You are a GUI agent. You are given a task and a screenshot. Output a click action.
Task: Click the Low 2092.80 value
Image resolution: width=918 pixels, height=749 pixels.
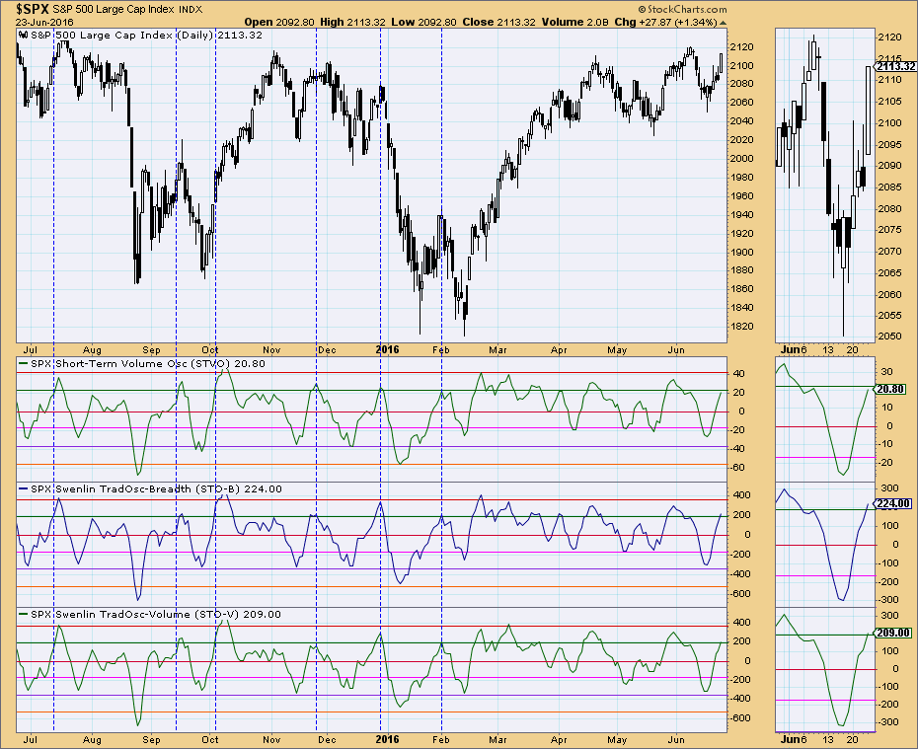pos(423,23)
